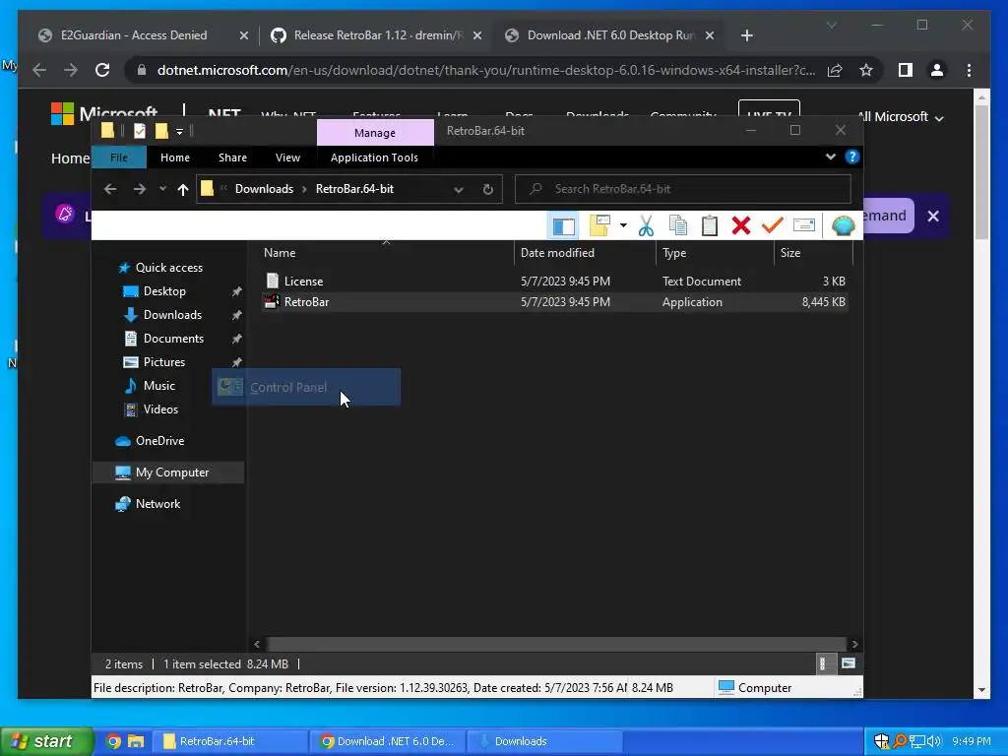Click the Properties checkmark in quick access toolbar
The width and height of the screenshot is (1008, 756).
139,131
